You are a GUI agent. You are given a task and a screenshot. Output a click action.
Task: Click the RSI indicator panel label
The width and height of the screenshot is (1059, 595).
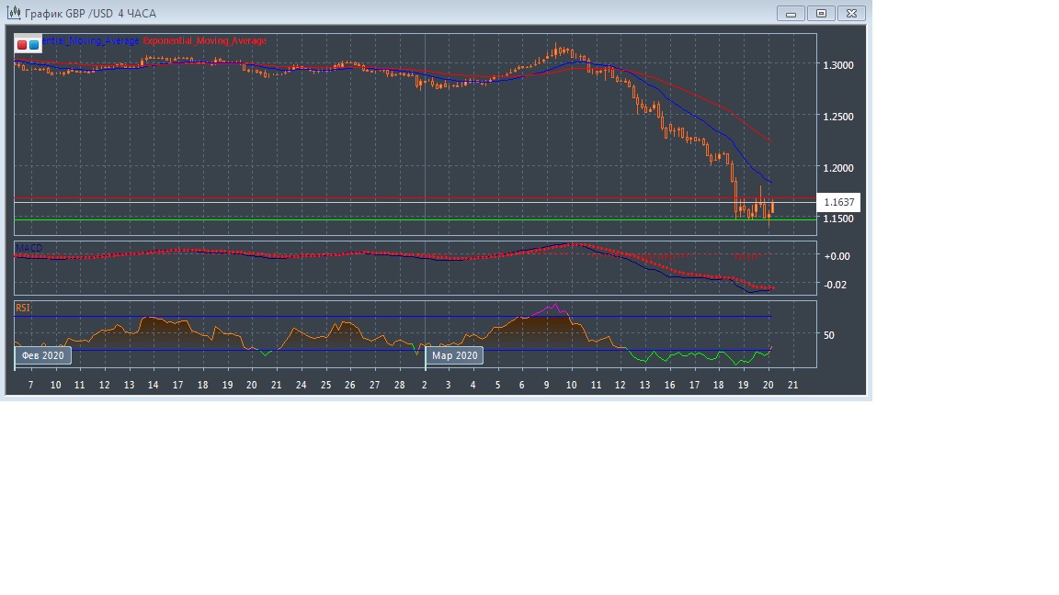tap(23, 309)
